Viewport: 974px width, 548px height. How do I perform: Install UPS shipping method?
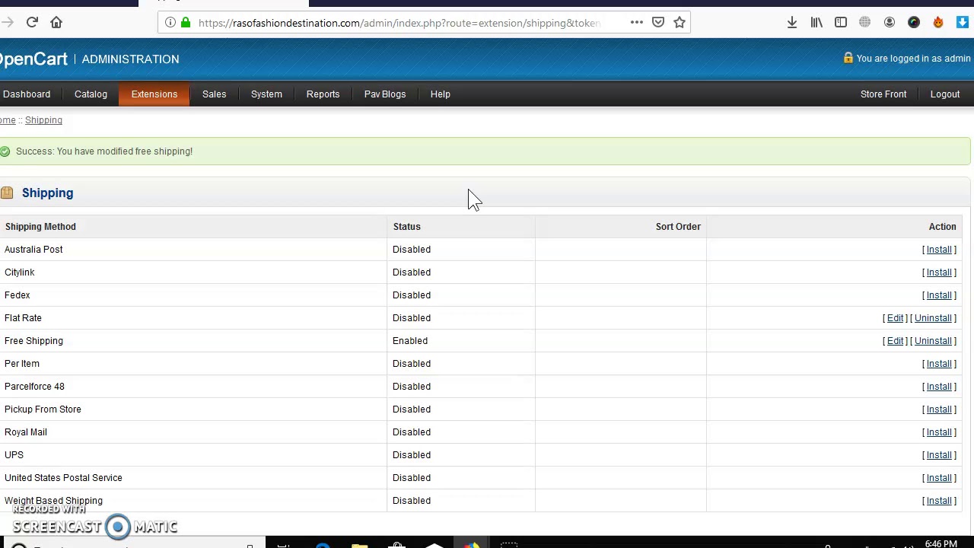(939, 455)
